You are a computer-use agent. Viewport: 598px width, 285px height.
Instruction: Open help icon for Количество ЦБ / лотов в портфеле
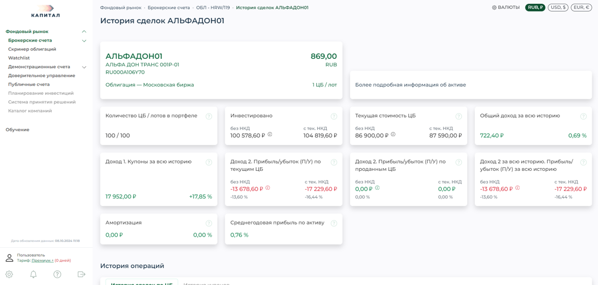coord(209,116)
